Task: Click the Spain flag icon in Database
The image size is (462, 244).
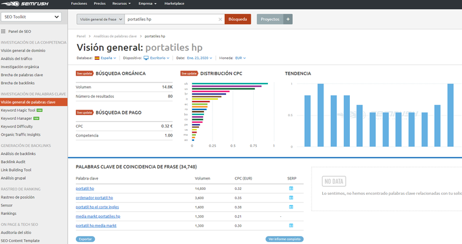Action: coord(97,58)
